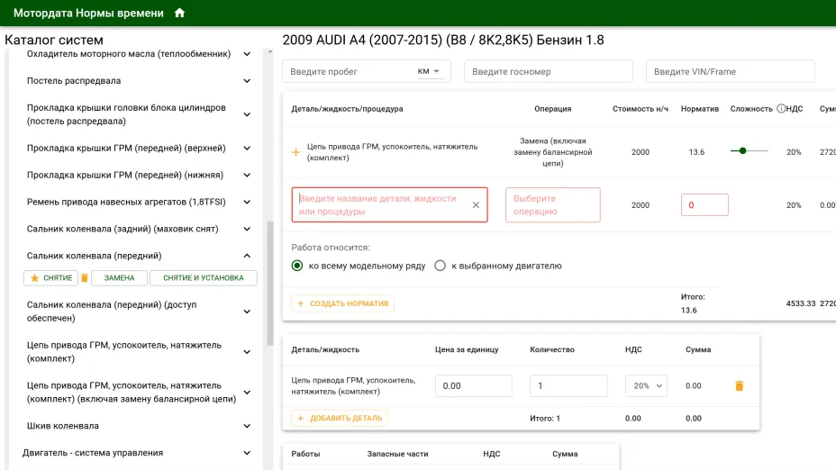Screen dimensions: 836x470
Task: Click the star icon on СНЯТИЕ button
Action: [x=34, y=278]
